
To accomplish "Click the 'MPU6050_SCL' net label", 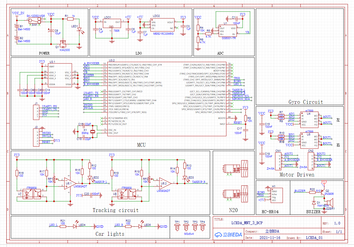I will click(241, 96).
